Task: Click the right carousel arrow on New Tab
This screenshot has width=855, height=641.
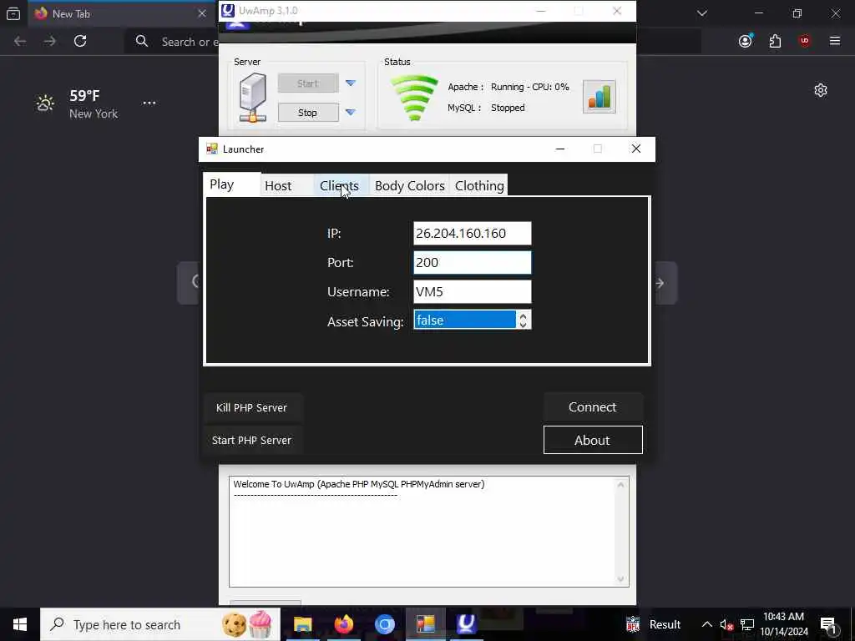Action: click(x=660, y=283)
